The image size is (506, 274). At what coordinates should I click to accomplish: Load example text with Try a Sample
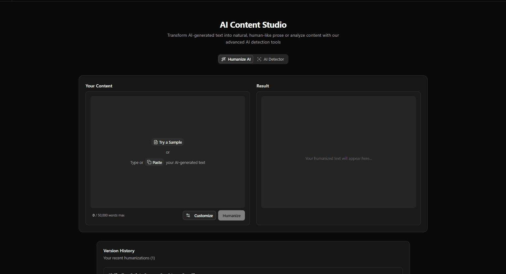[x=168, y=142]
